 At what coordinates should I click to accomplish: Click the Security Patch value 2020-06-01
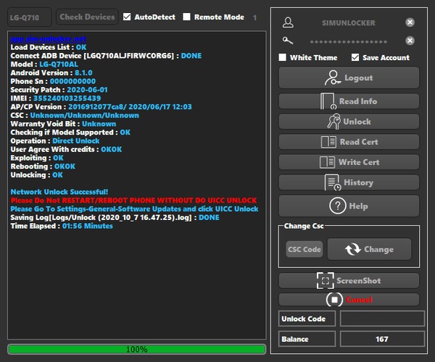87,90
